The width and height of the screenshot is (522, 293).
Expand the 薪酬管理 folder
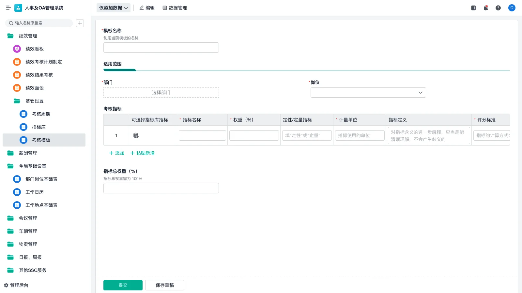point(28,153)
